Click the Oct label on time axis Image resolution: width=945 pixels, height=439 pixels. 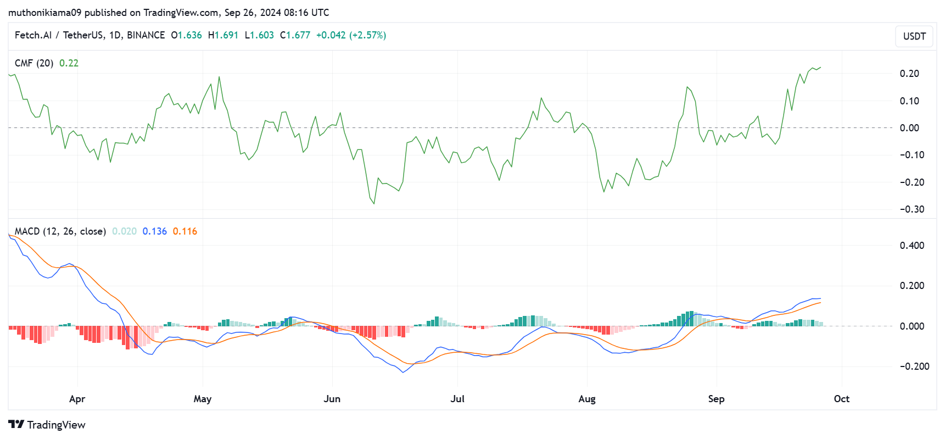tap(841, 399)
